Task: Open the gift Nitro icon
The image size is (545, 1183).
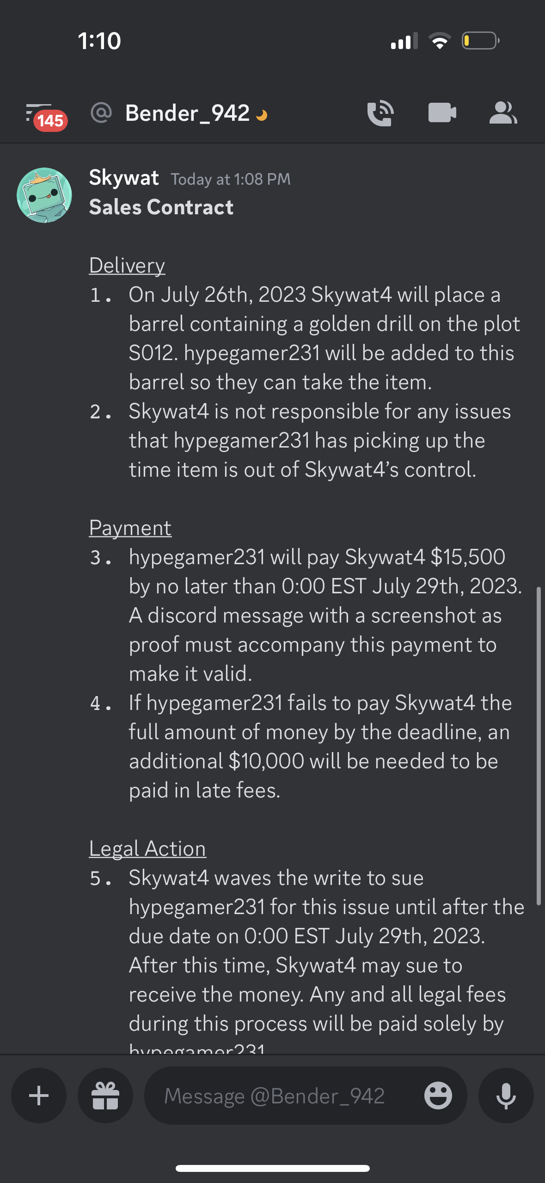Action: point(105,1096)
